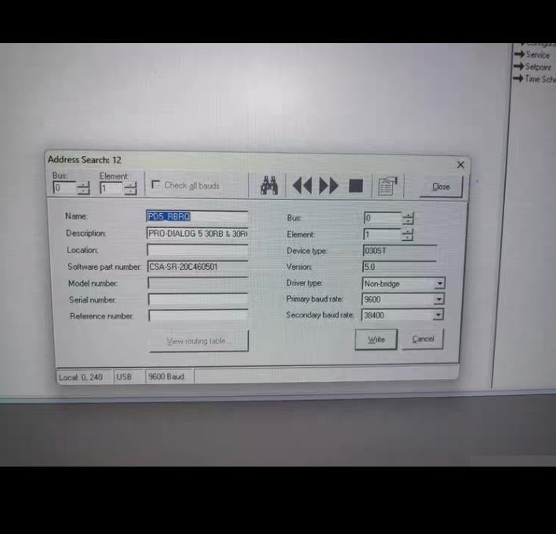Open Time Schedule item in background panel
Image resolution: width=556 pixels, height=534 pixels.
coord(535,78)
